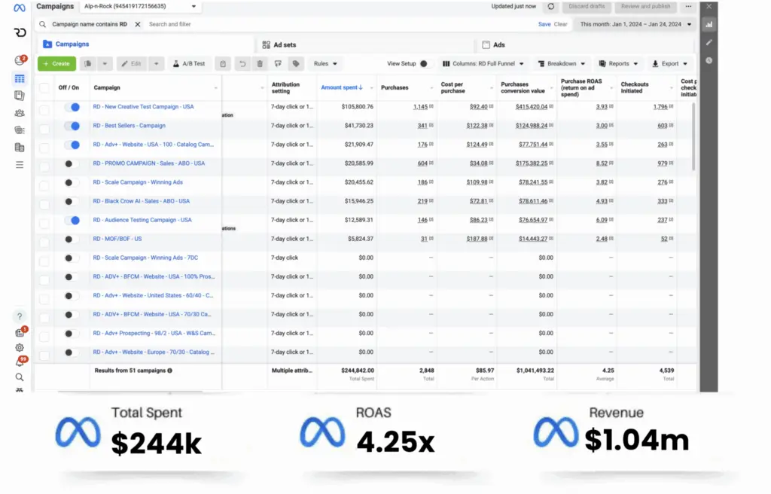The width and height of the screenshot is (771, 494).
Task: Click Save next to the filter
Action: pos(544,24)
